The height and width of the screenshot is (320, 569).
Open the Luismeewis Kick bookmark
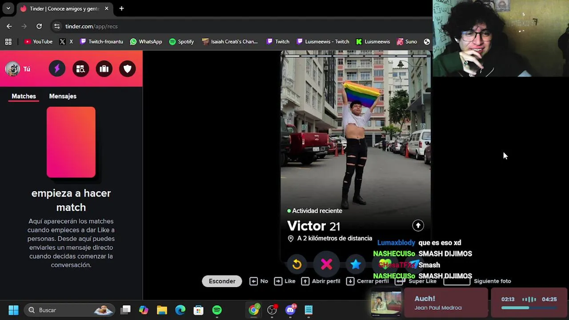[373, 42]
